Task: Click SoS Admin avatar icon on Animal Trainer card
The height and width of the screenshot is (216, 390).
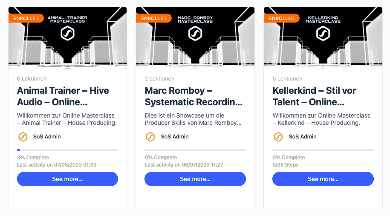Action: [23, 137]
